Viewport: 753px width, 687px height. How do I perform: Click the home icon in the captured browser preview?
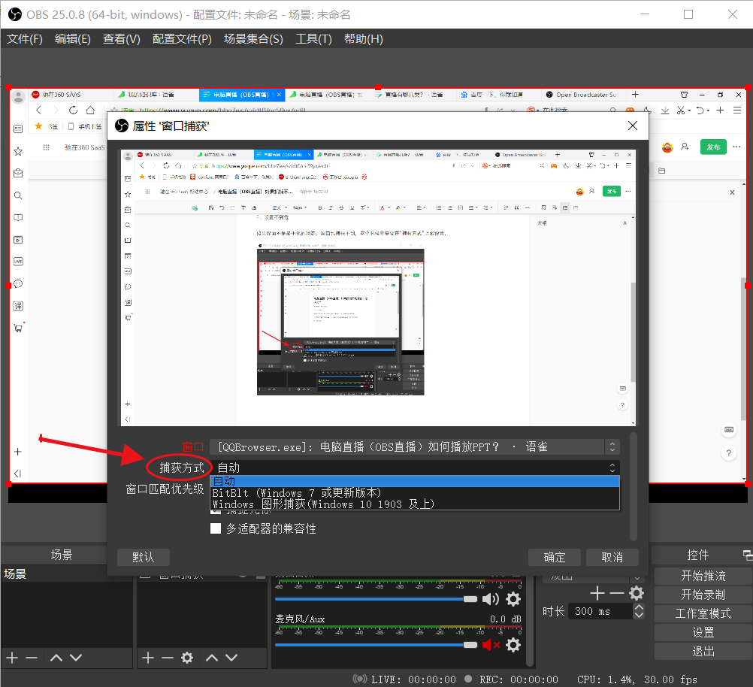click(x=90, y=110)
